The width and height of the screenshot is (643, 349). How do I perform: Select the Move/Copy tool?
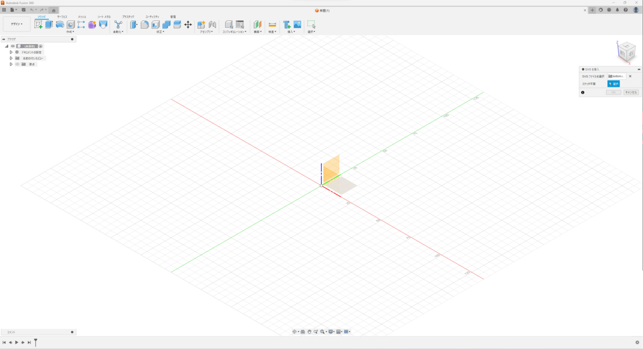(188, 25)
